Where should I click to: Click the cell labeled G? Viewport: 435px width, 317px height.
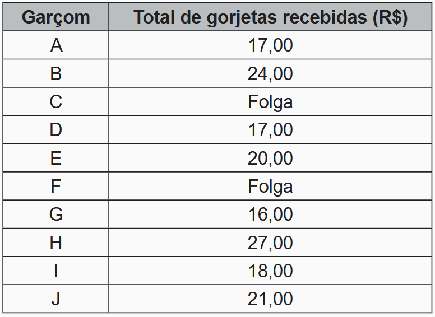55,215
